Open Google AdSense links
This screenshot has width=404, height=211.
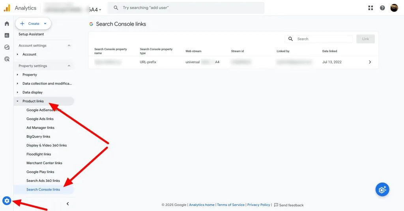43,110
